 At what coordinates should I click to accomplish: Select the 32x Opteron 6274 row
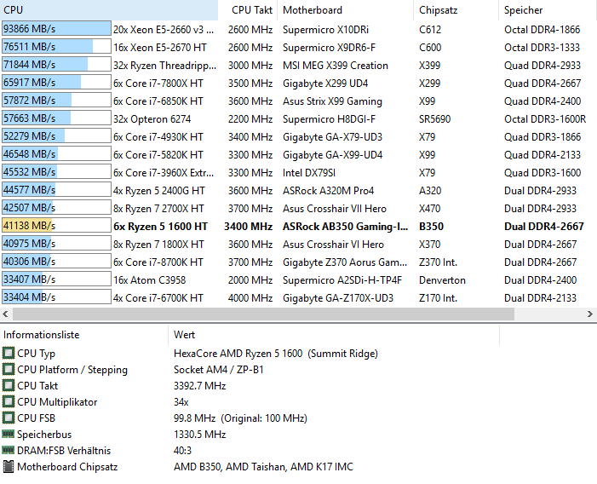(x=298, y=118)
